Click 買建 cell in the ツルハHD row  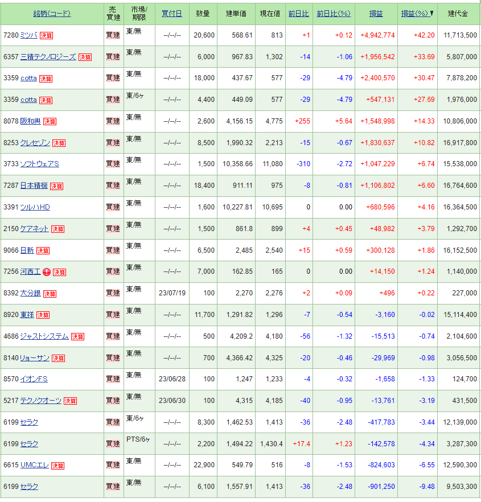point(113,207)
